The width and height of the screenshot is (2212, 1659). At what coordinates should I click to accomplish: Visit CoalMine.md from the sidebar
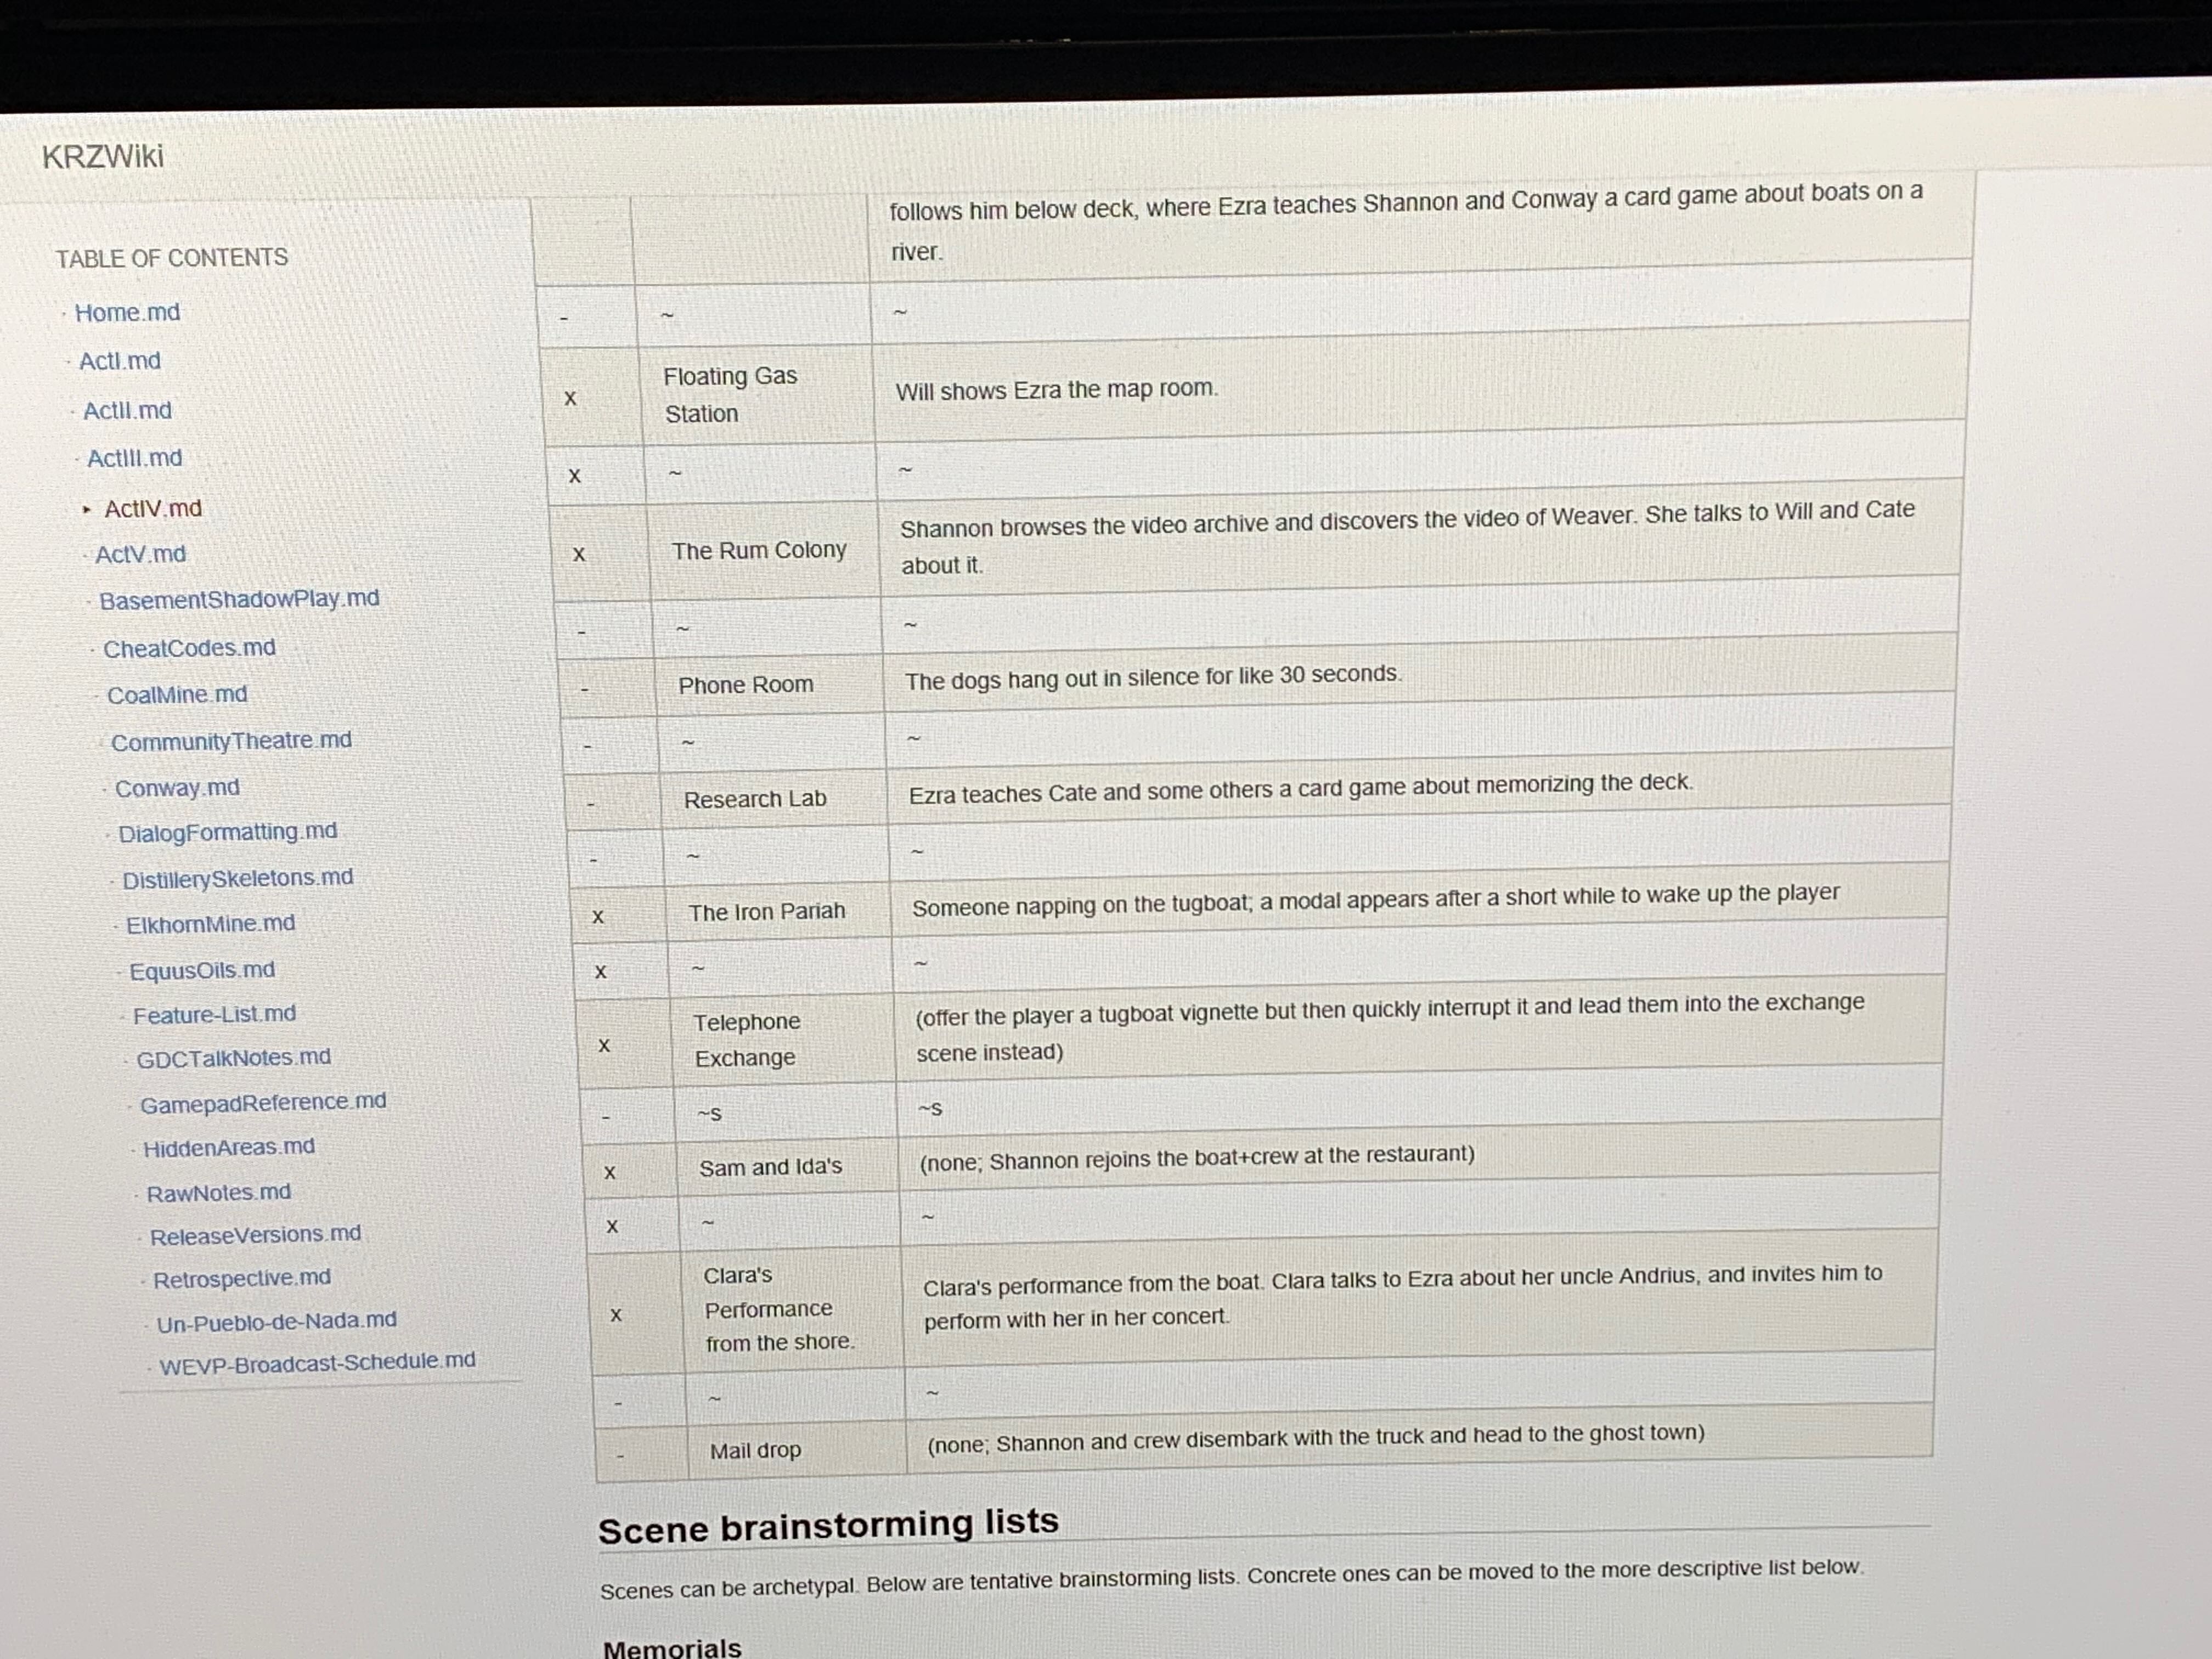point(177,695)
